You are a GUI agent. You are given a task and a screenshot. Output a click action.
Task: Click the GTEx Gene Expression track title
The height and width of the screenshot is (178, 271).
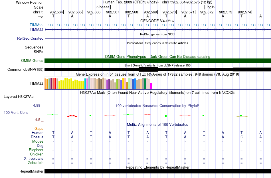(x=157, y=74)
